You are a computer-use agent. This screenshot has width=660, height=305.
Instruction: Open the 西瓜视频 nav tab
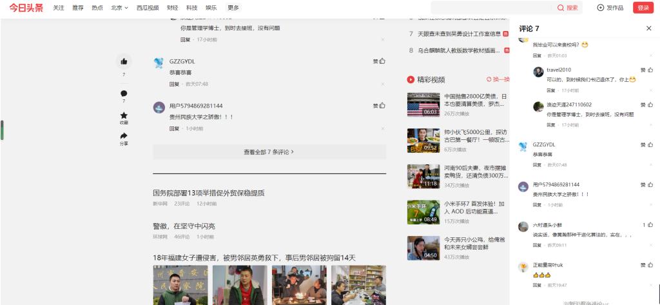tap(147, 8)
